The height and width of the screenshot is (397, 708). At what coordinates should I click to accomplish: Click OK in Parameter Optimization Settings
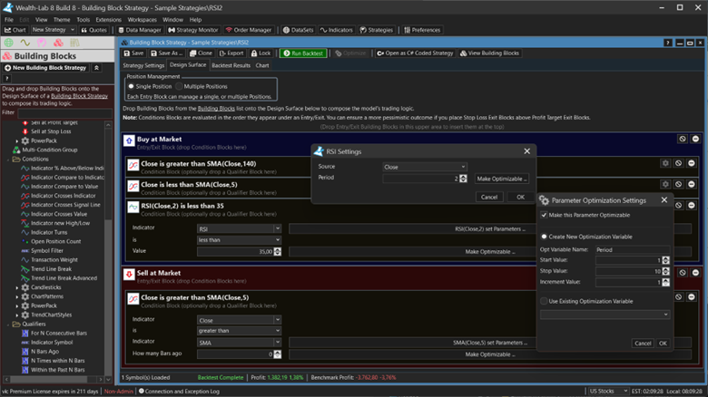pyautogui.click(x=663, y=344)
